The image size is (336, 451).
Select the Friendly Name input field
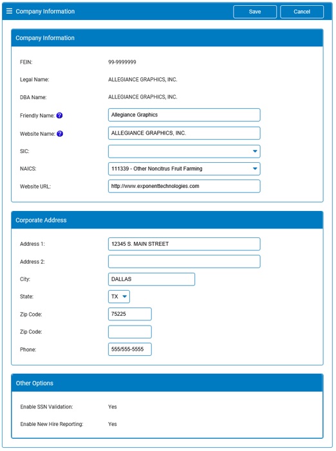184,115
